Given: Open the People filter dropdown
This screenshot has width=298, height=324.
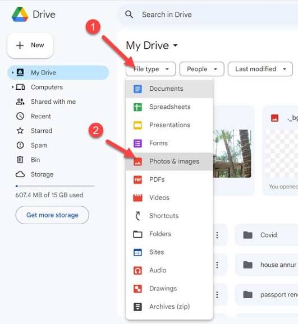Looking at the screenshot, I should (202, 69).
